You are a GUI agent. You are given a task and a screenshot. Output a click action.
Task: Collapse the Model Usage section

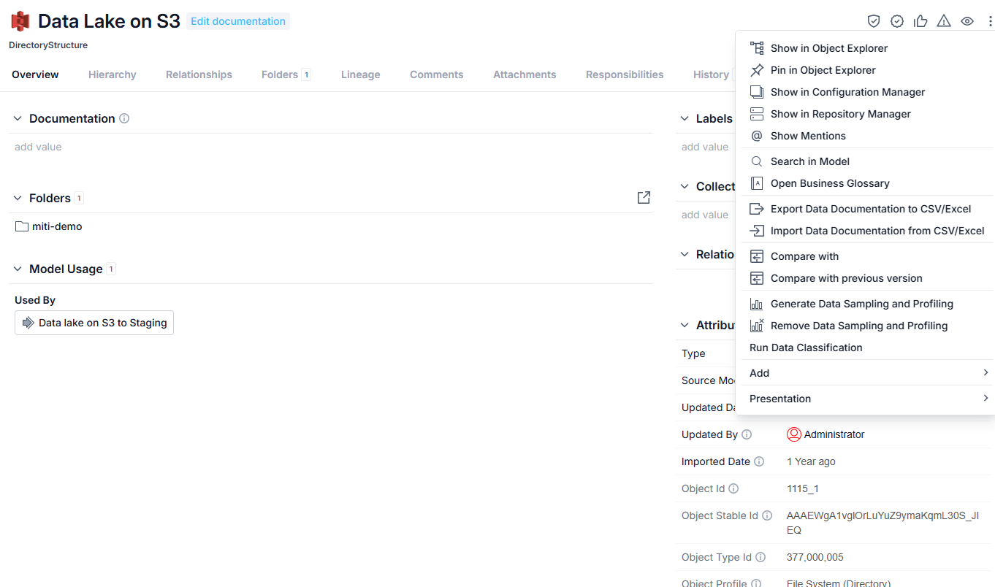pos(18,269)
